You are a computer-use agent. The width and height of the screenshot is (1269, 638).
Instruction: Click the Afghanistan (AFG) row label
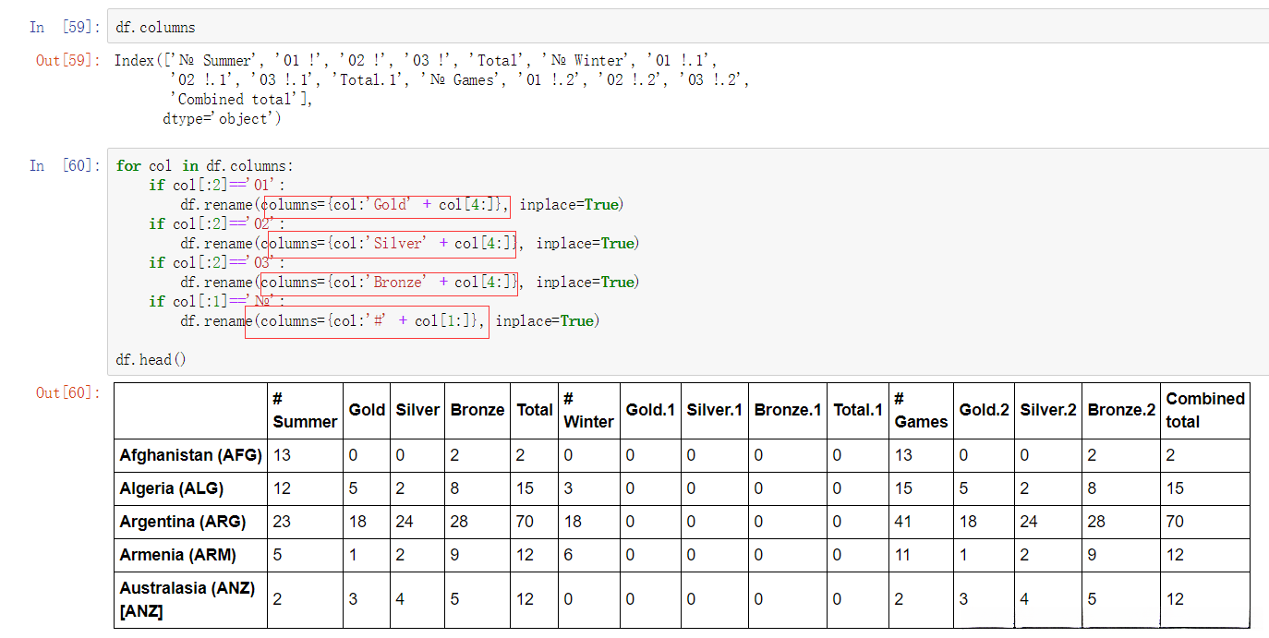[x=190, y=455]
